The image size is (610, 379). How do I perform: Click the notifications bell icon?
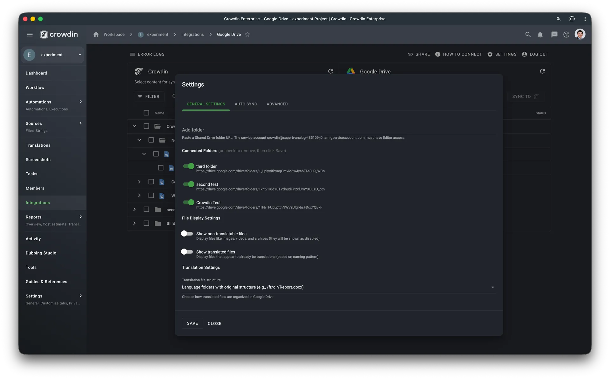tap(540, 35)
